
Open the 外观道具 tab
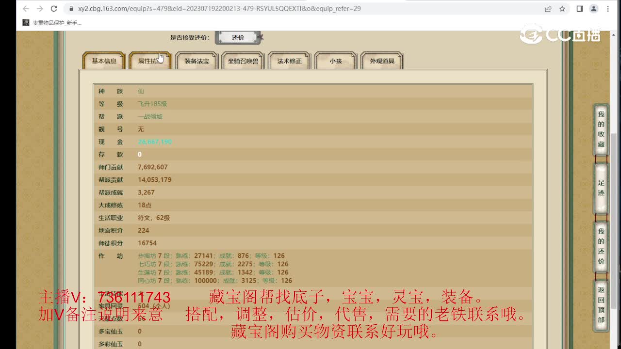click(x=382, y=61)
